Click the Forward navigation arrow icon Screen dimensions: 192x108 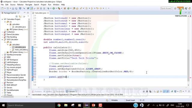point(106,8)
